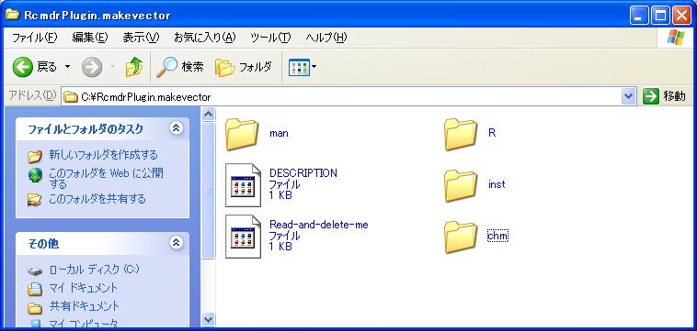Click the shared documents folder icon
This screenshot has height=331, width=697.
click(35, 307)
